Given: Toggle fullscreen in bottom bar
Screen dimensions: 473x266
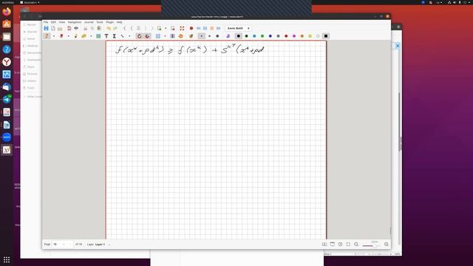Looking at the screenshot, I should pos(348,245).
